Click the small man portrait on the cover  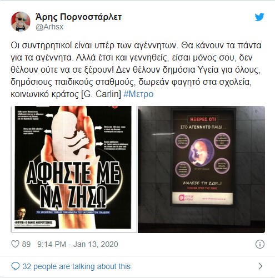click(x=22, y=214)
